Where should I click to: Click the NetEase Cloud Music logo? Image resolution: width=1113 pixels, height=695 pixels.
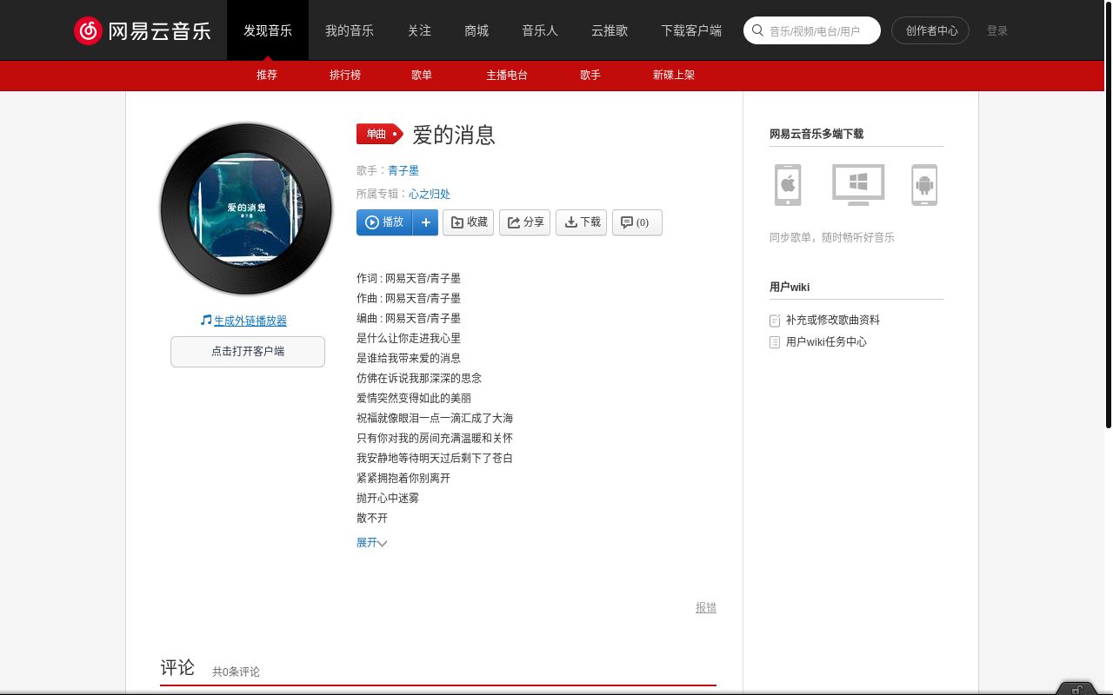point(142,30)
